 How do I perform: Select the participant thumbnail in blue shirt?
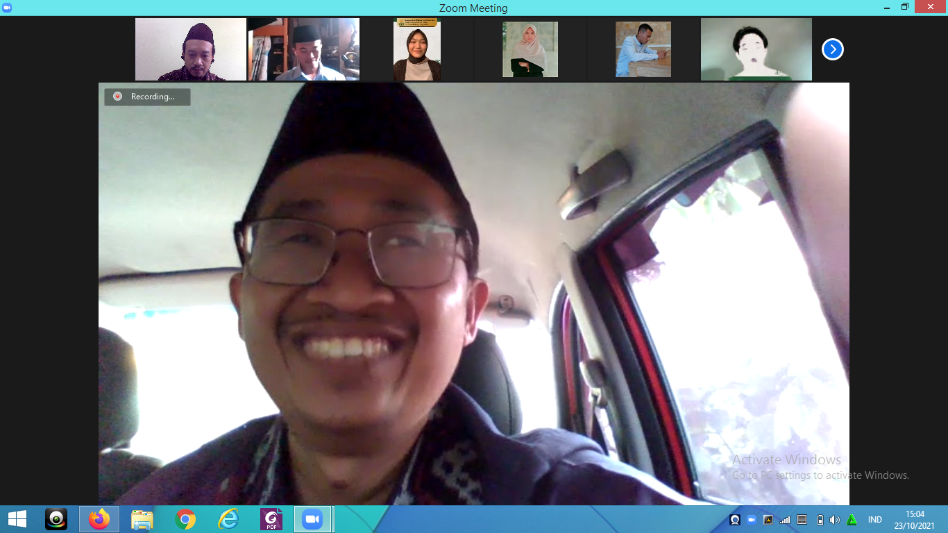click(643, 49)
